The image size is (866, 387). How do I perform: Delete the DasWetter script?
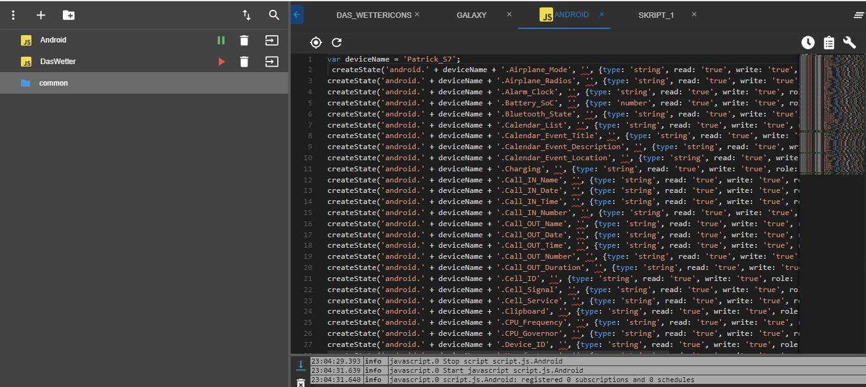[245, 62]
